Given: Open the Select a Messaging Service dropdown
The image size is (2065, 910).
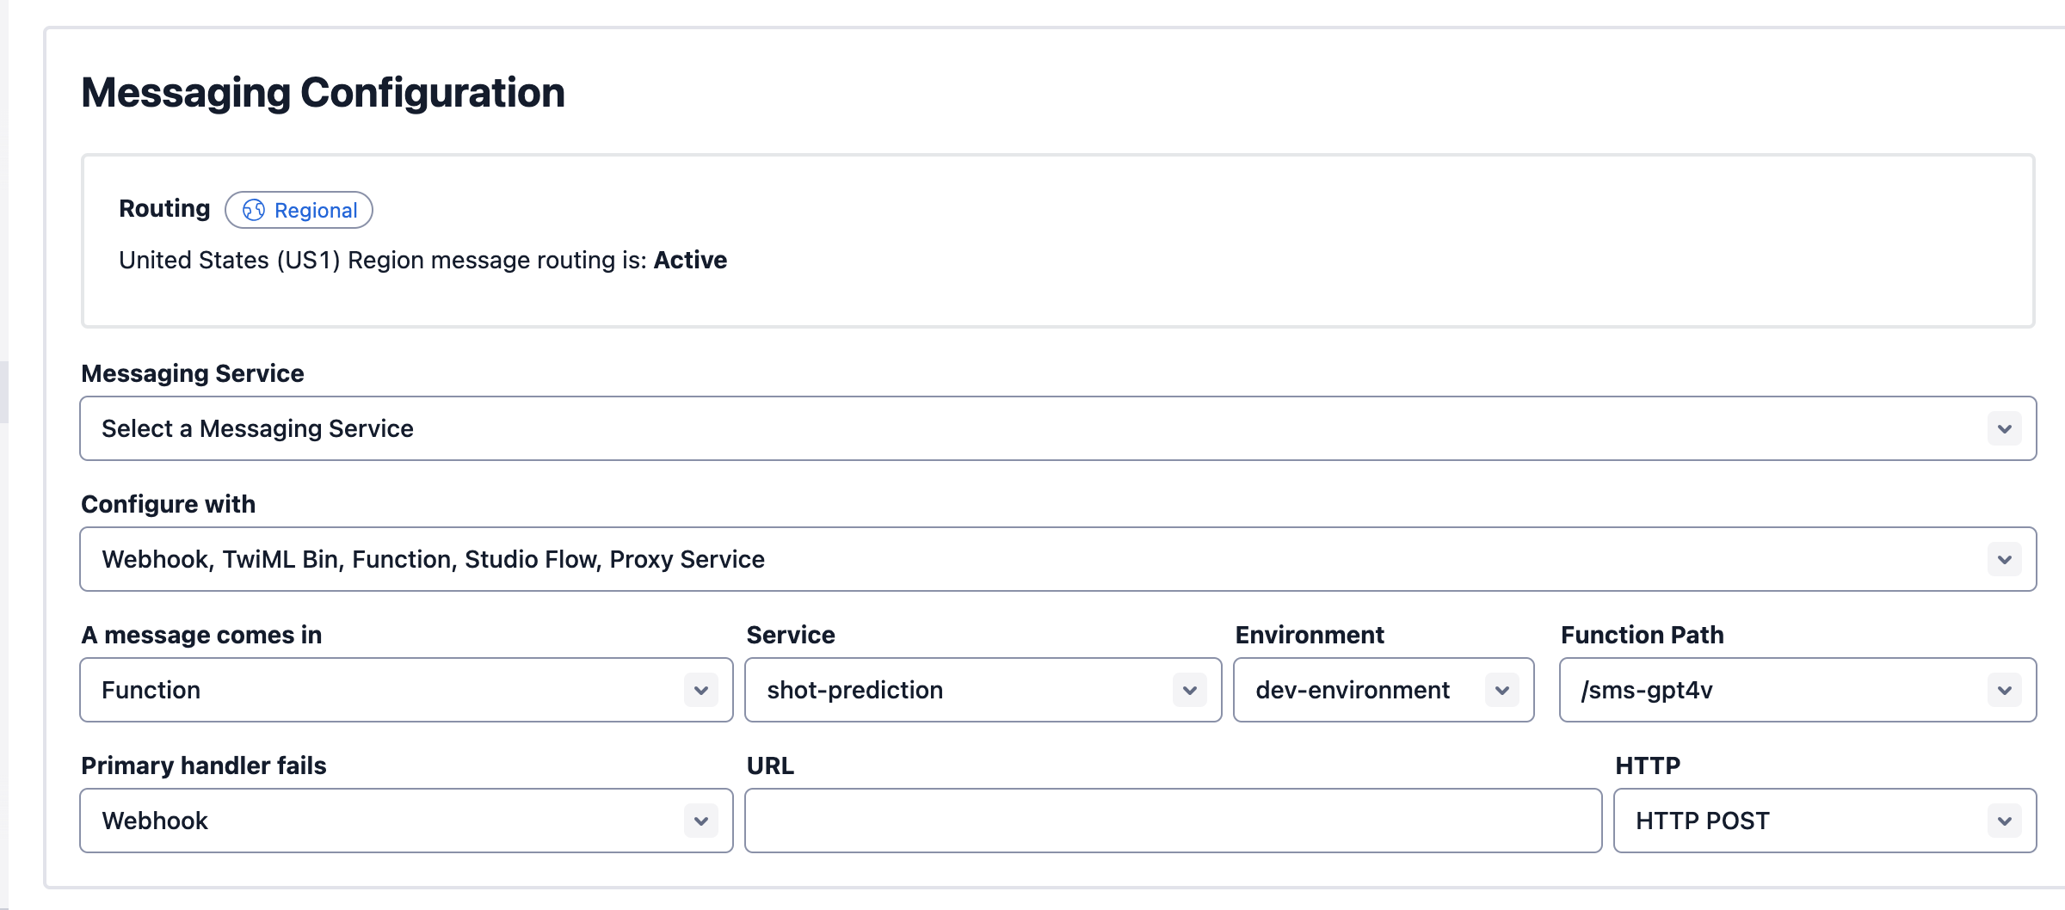Looking at the screenshot, I should click(1032, 428).
